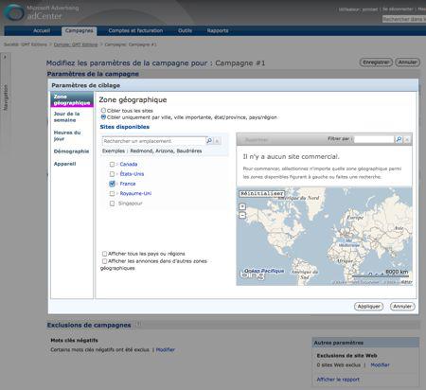
Task: Click the Canada location link
Action: 129,164
